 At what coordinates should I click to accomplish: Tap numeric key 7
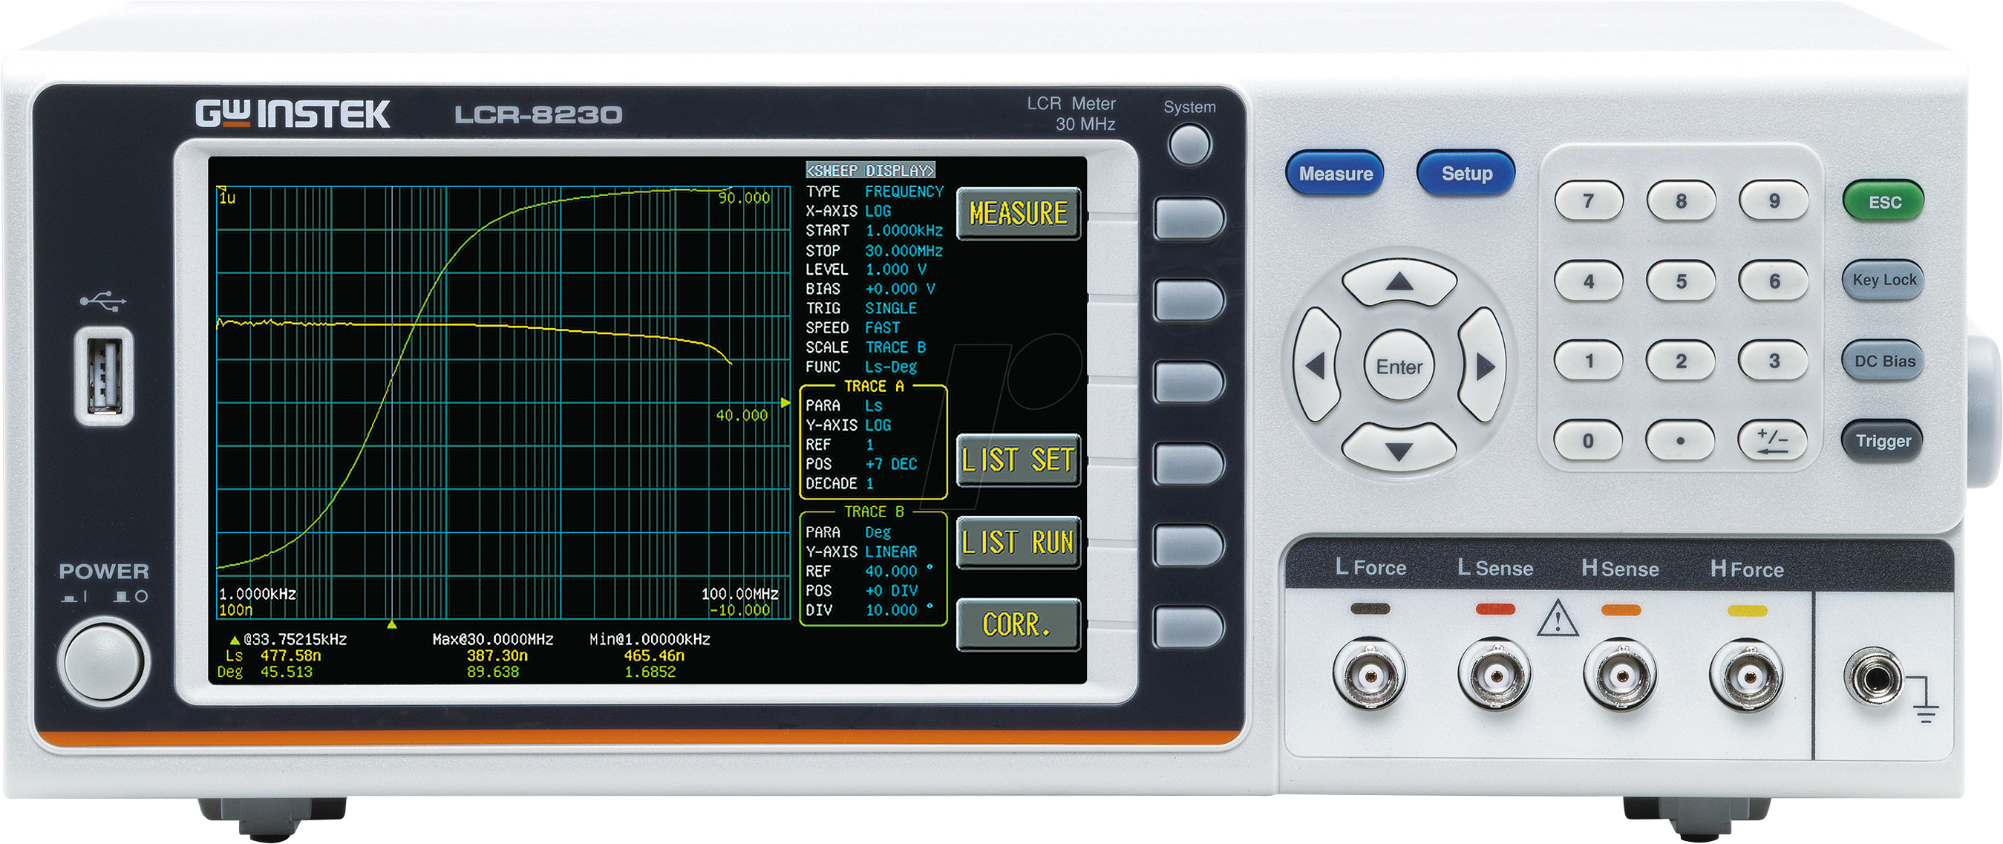coord(1588,201)
